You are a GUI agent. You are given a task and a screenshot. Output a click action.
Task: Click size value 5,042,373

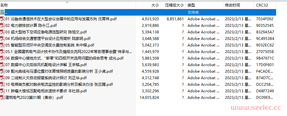[150, 45]
